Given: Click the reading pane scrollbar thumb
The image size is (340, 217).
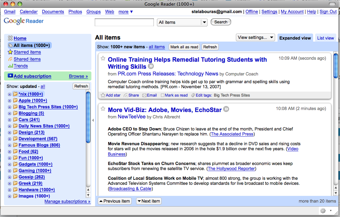Looking at the screenshot, I should pyautogui.click(x=336, y=66).
